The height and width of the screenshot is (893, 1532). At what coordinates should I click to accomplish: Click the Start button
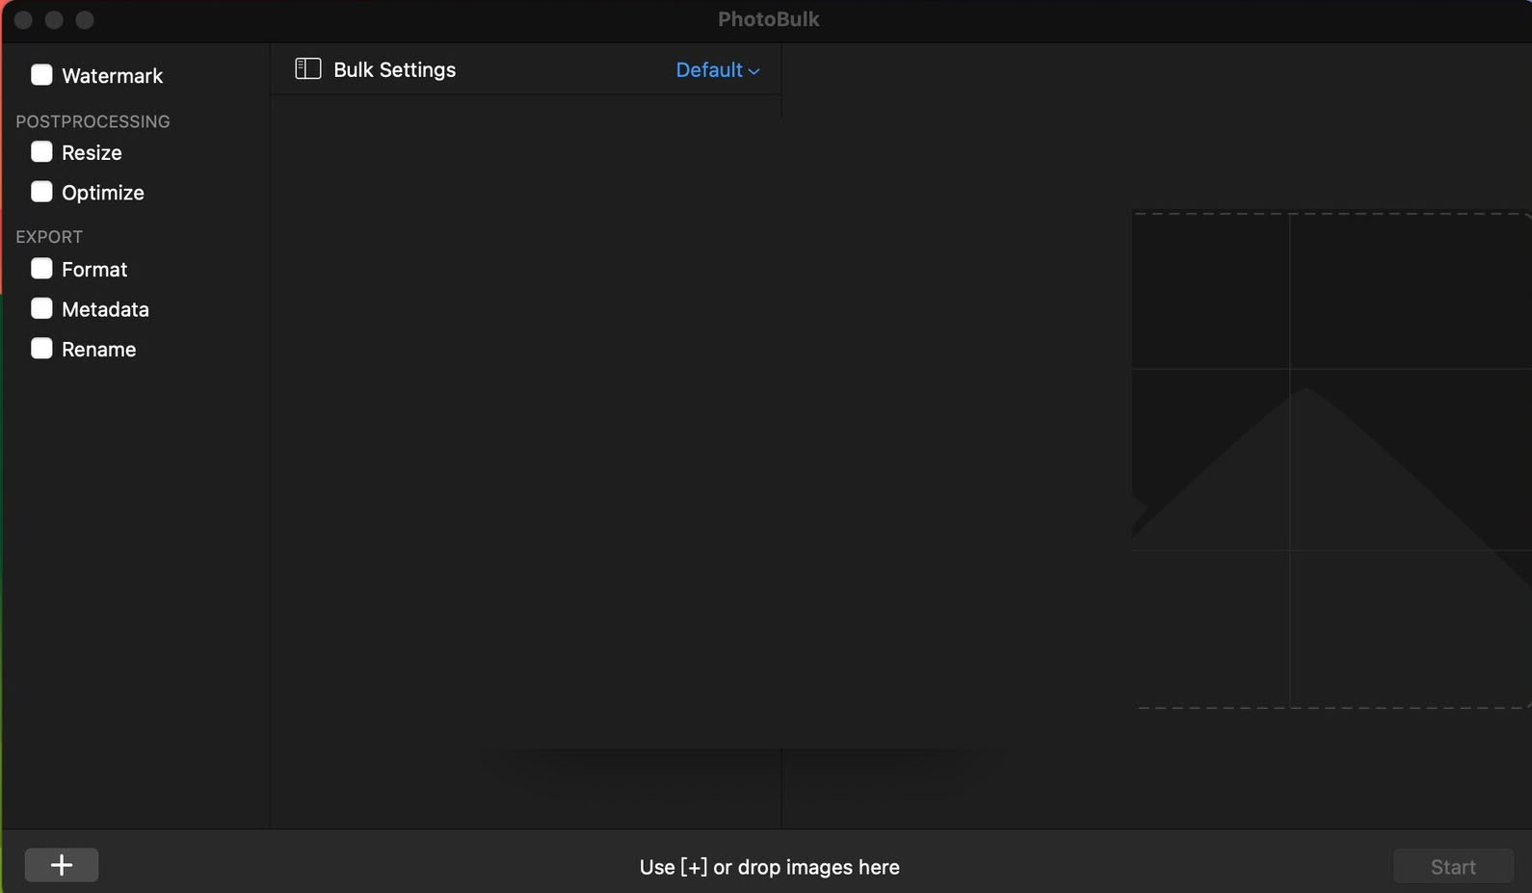pyautogui.click(x=1453, y=867)
